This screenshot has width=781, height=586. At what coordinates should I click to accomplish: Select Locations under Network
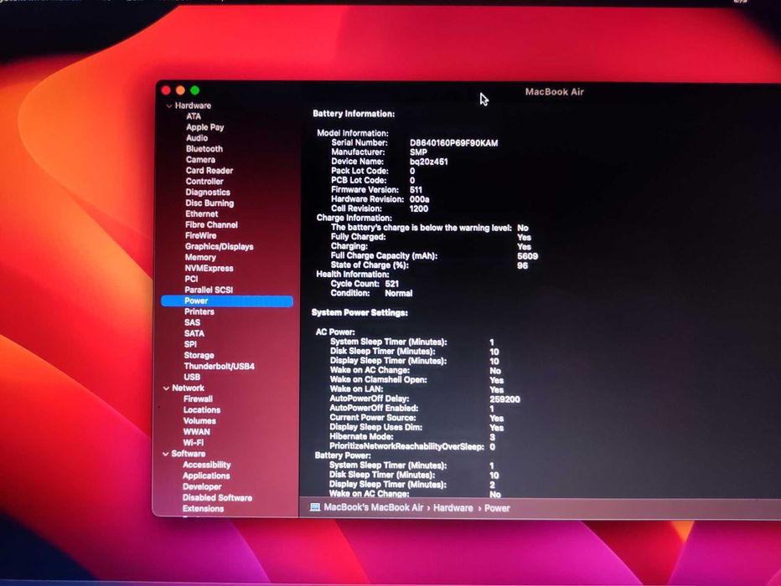click(202, 410)
